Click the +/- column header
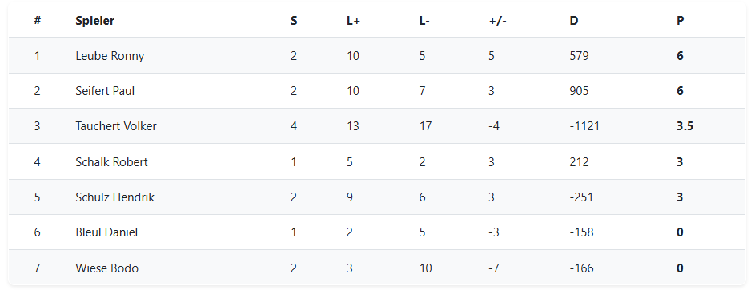This screenshot has width=755, height=298. tap(497, 21)
